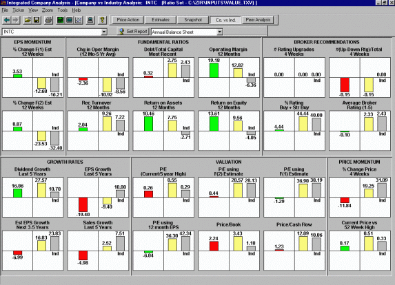Click the green ticker screen icon
Viewport: 395px width, 285px height.
point(61,20)
